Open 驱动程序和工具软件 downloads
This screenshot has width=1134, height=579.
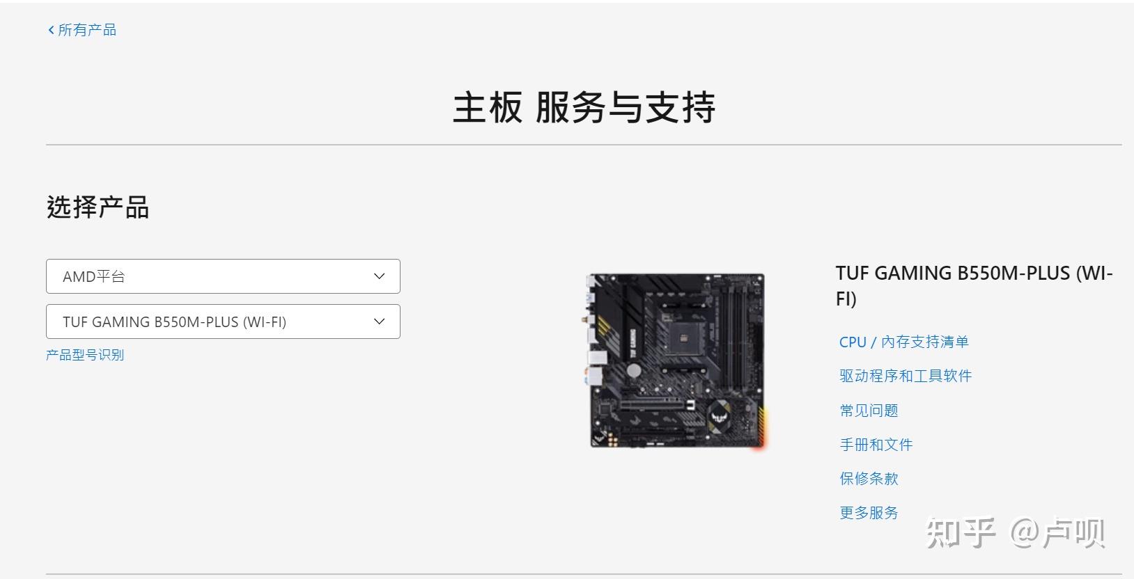906,376
